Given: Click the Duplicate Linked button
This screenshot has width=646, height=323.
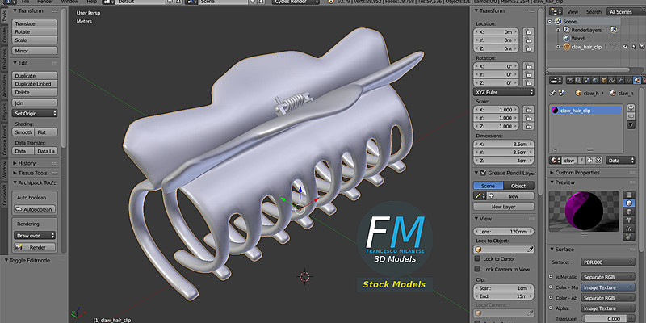Looking at the screenshot, I should pyautogui.click(x=35, y=84).
